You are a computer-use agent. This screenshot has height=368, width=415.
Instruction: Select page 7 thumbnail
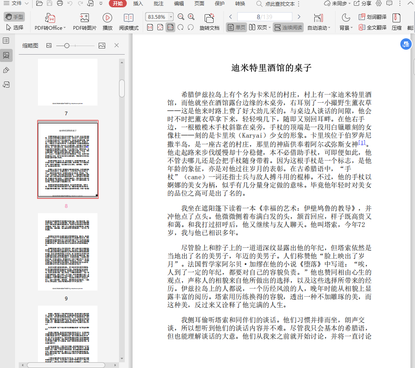coord(68,82)
